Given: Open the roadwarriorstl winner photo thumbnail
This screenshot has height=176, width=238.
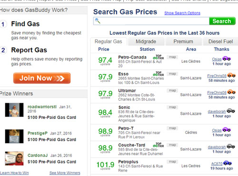Looking at the screenshot, I should point(14,110).
